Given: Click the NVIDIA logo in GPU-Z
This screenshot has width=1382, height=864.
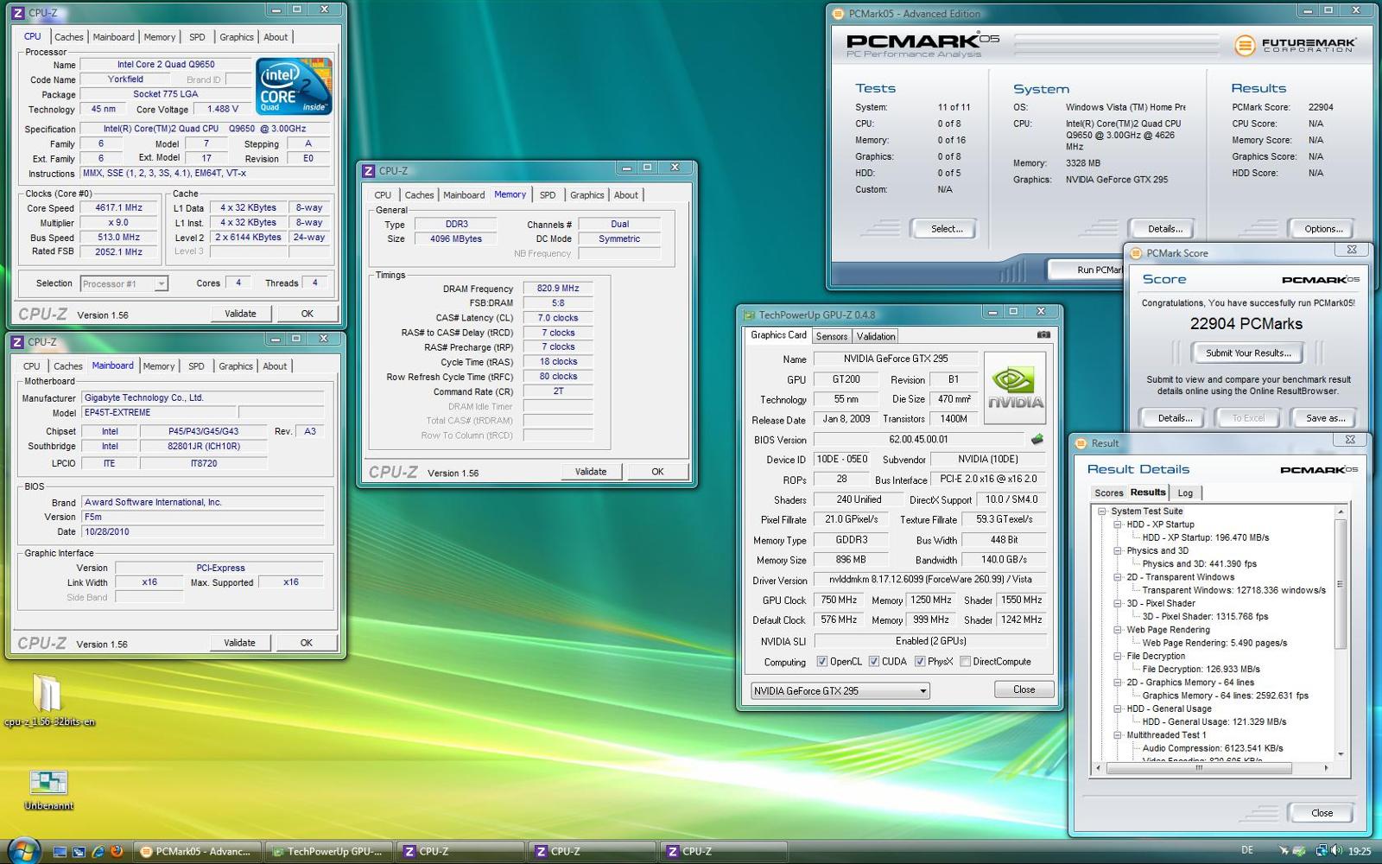Looking at the screenshot, I should [x=1015, y=387].
